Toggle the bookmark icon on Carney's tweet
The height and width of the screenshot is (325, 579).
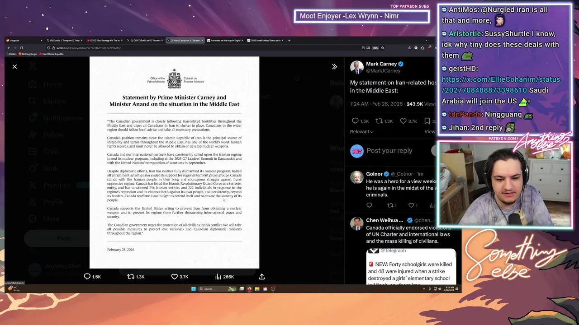pyautogui.click(x=427, y=121)
